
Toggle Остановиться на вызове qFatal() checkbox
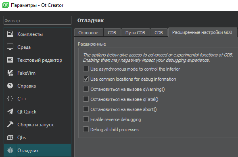pos(86,99)
